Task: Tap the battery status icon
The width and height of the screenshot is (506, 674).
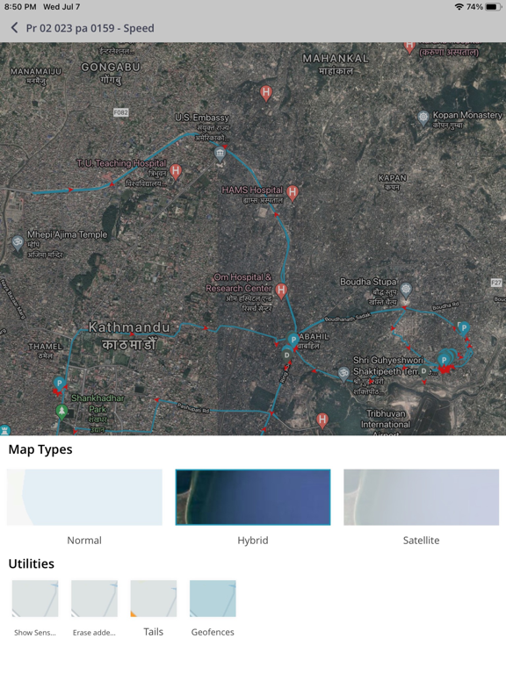Action: pos(493,7)
